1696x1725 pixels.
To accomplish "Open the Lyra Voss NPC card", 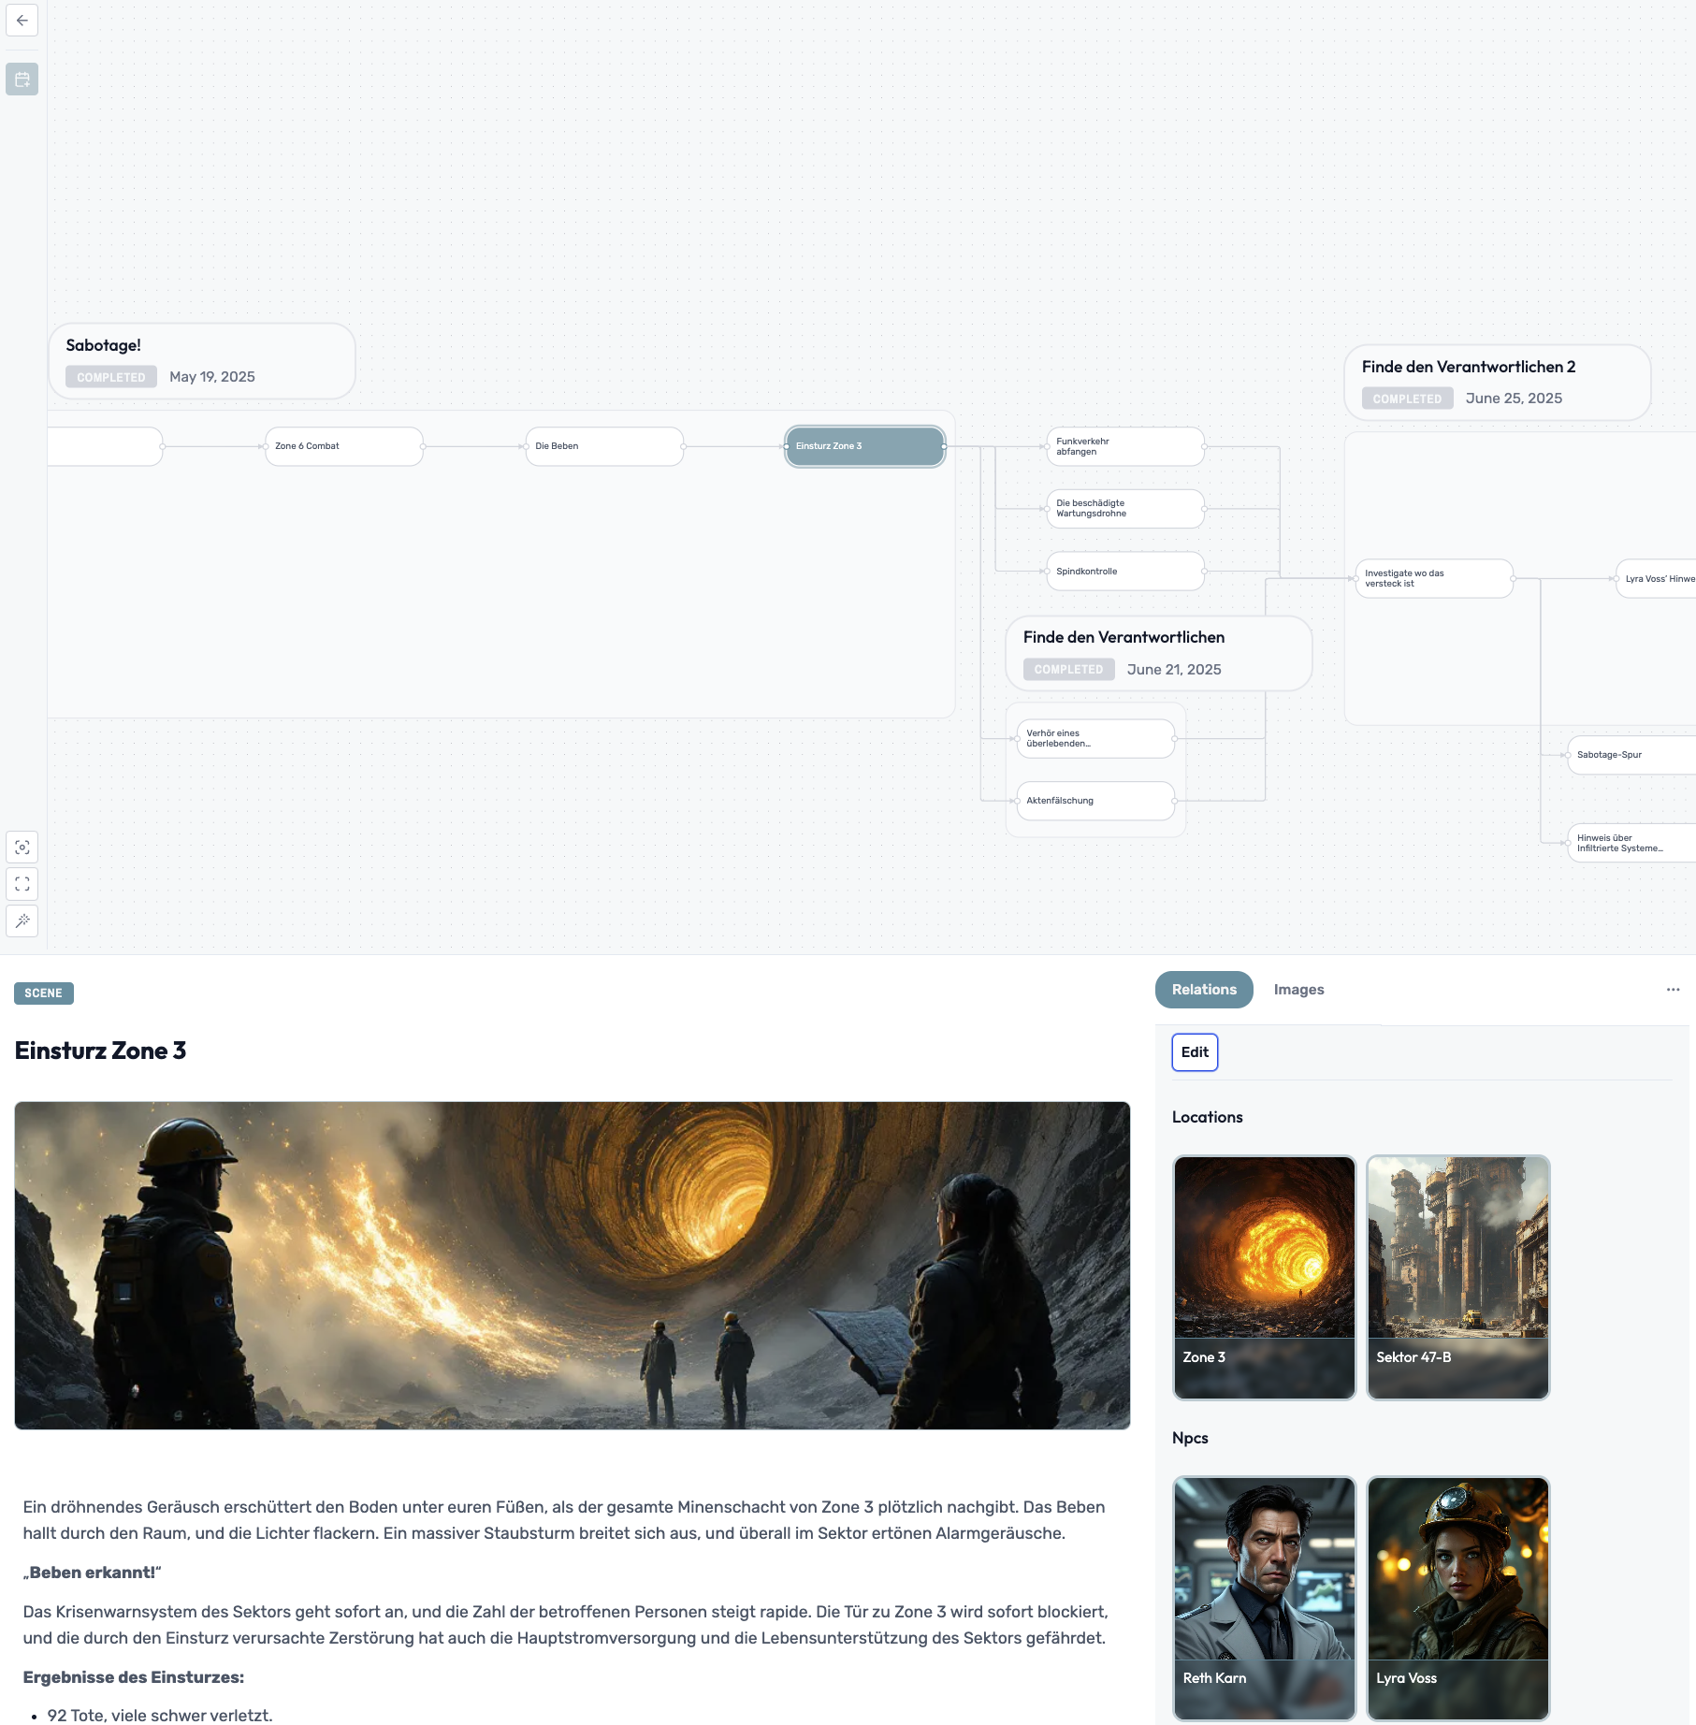I will coord(1457,1598).
